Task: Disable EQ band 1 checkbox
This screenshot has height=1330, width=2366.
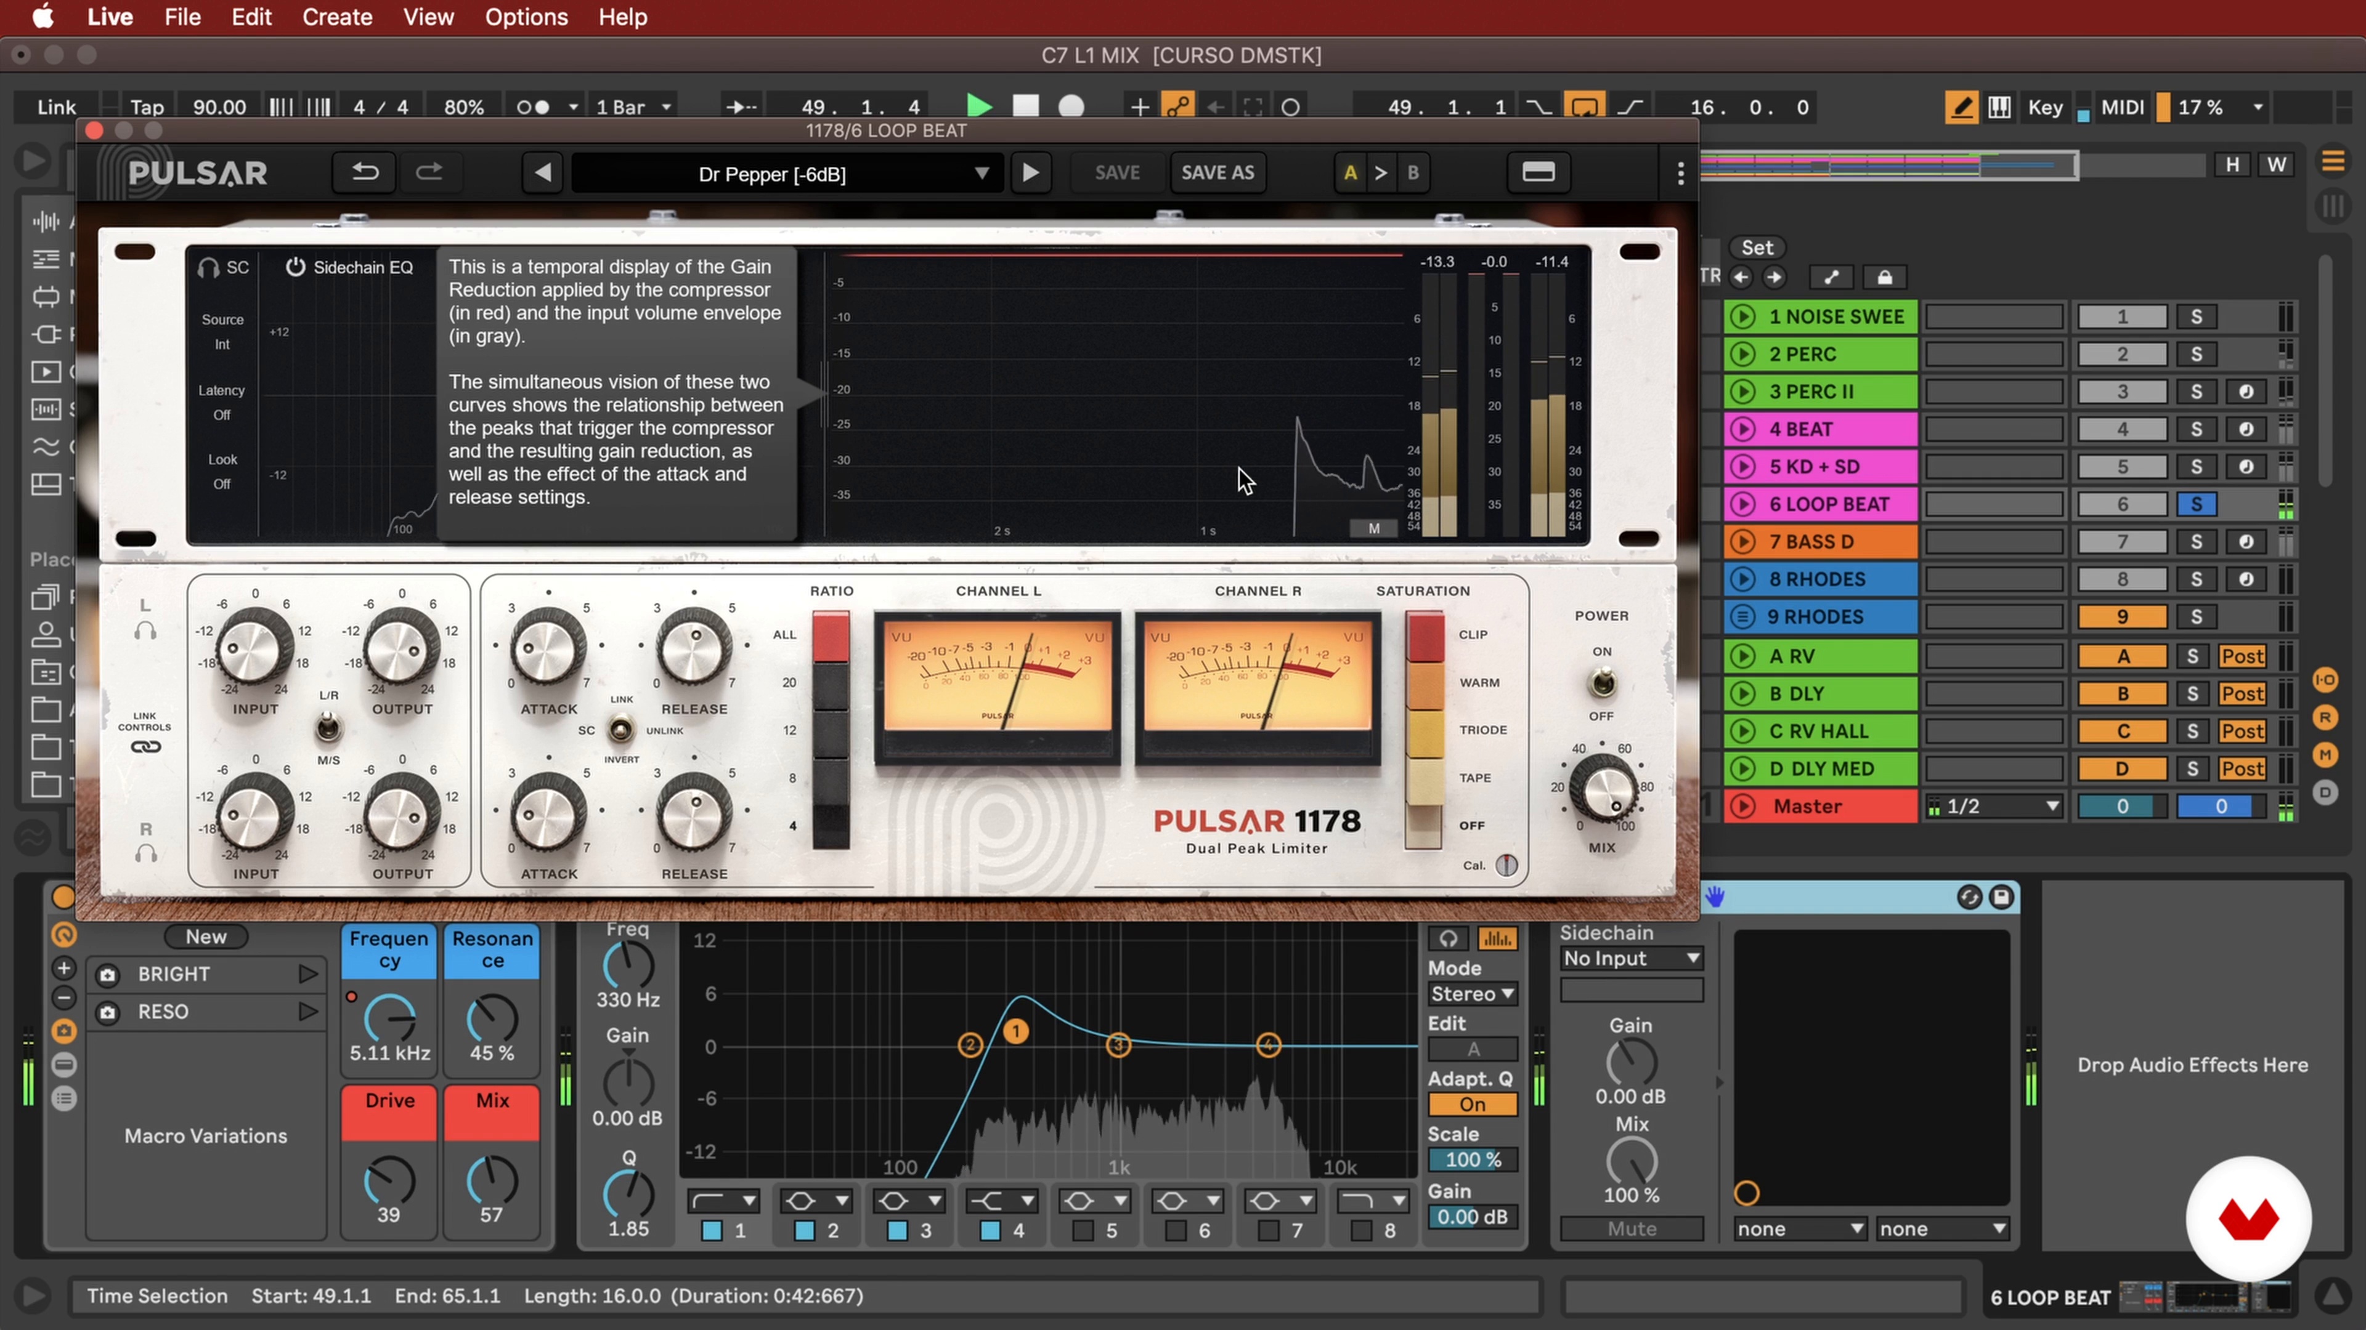Action: pyautogui.click(x=712, y=1230)
